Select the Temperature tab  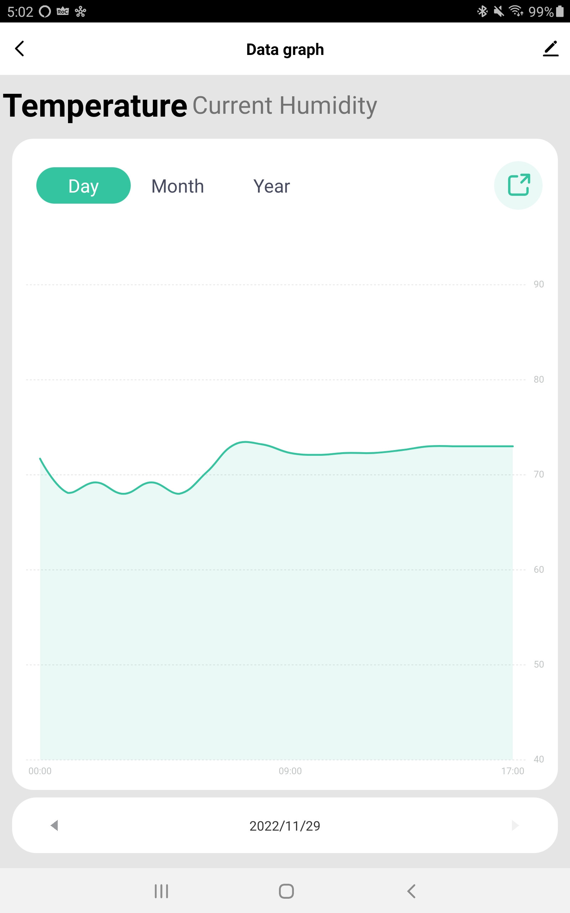[x=95, y=106]
